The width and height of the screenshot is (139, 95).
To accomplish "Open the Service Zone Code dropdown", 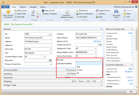I will (96, 56).
